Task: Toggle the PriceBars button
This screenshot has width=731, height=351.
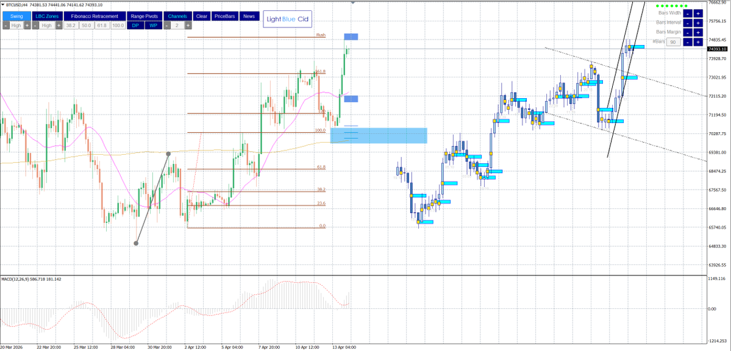Action: click(x=226, y=16)
